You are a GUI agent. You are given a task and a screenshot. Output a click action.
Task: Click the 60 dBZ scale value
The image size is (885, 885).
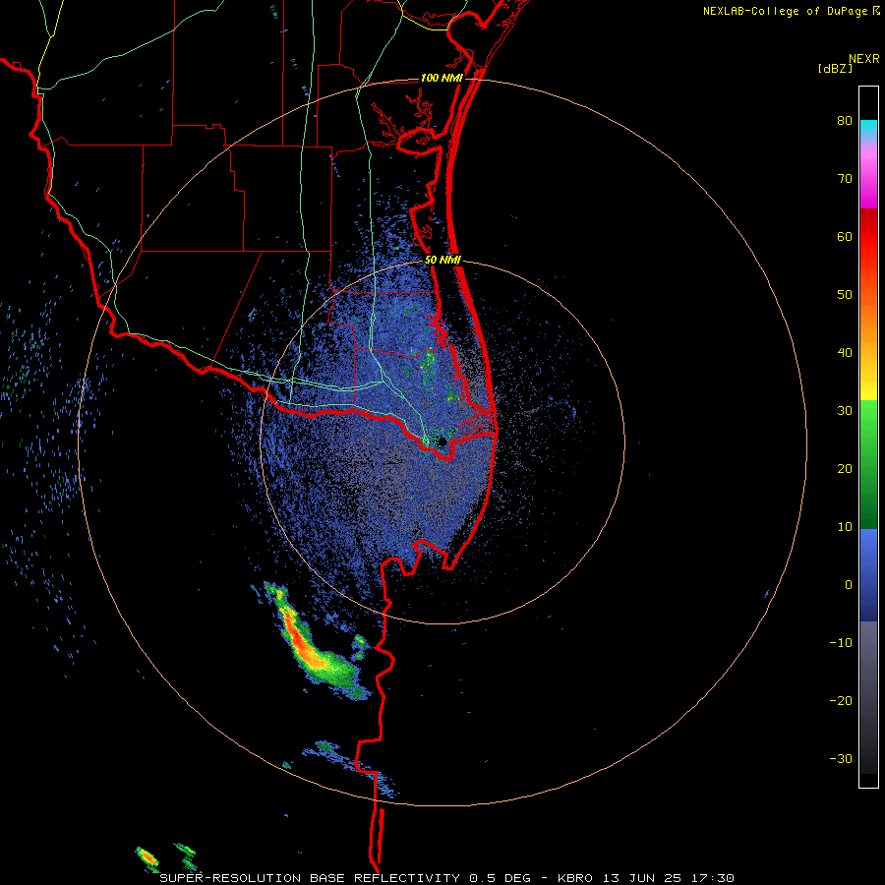(845, 236)
